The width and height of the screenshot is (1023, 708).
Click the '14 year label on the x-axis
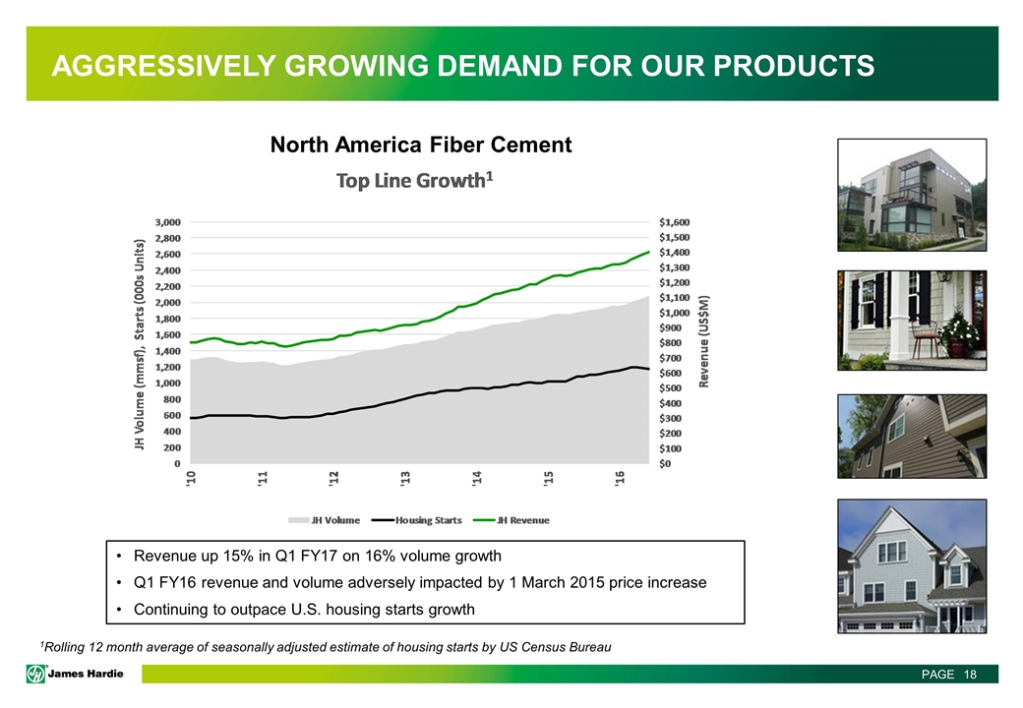click(x=477, y=478)
